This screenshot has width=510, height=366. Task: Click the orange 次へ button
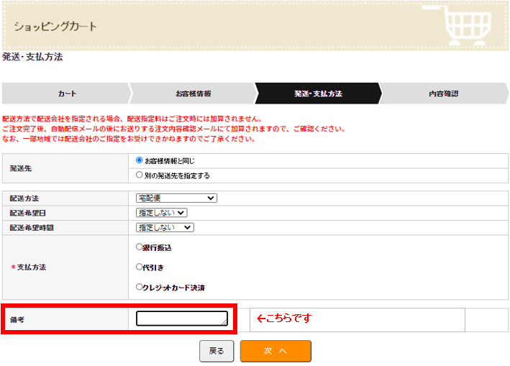276,351
